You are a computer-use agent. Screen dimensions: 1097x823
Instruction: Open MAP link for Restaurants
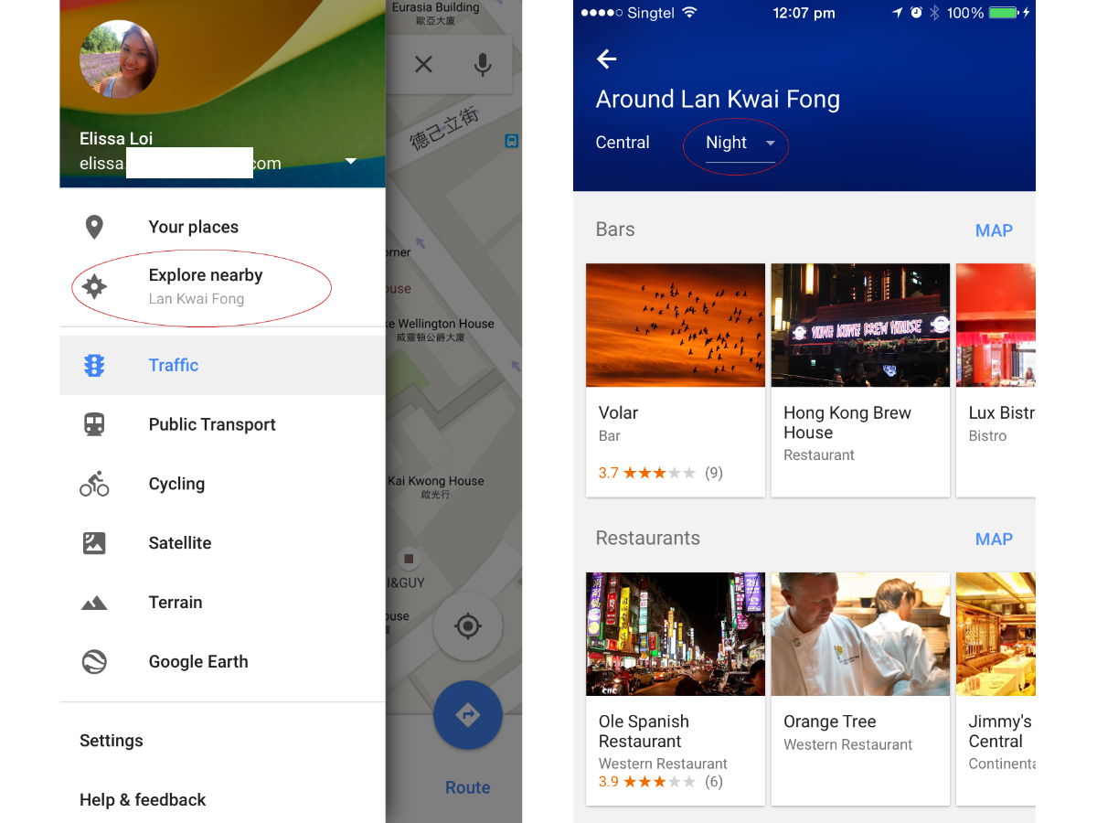click(994, 539)
